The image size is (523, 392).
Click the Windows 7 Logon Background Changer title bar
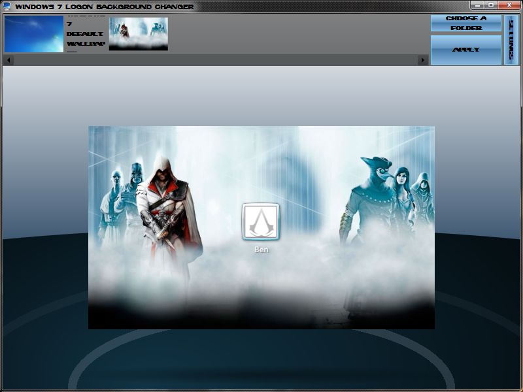click(105, 6)
